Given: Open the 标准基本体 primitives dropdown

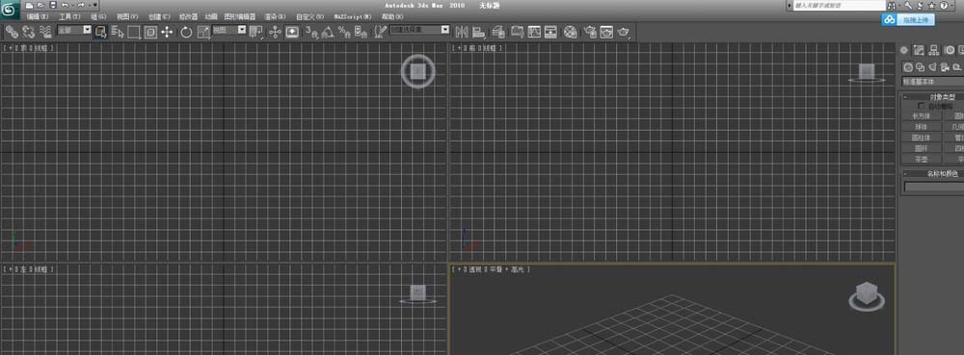Looking at the screenshot, I should pos(932,81).
